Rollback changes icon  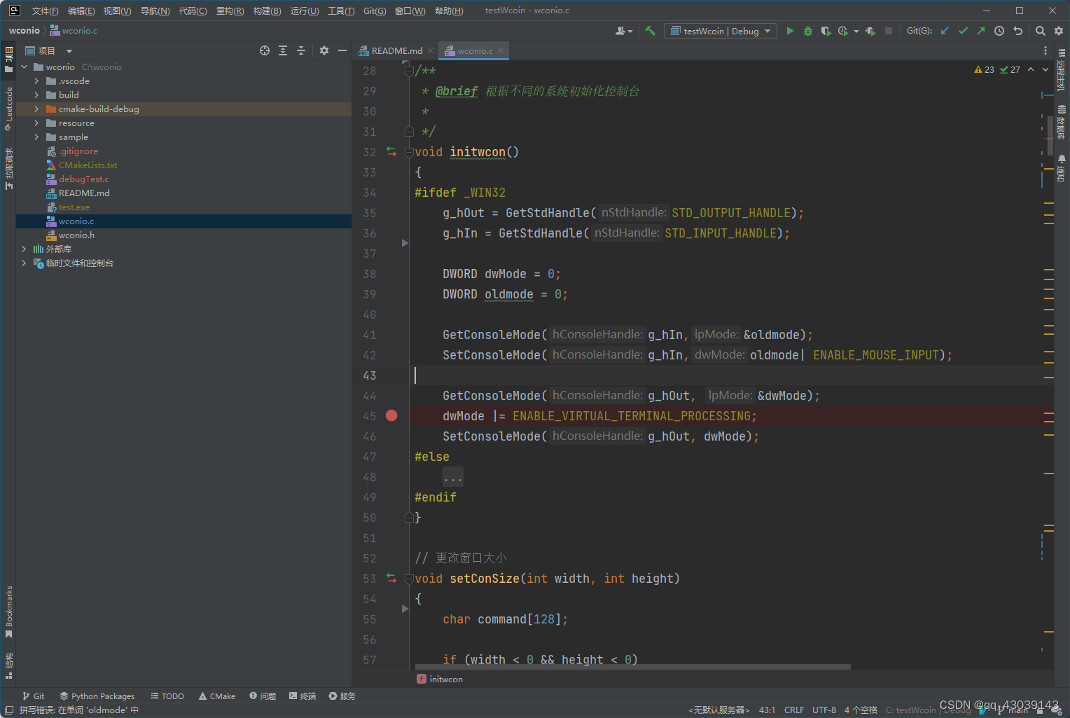(x=1018, y=31)
